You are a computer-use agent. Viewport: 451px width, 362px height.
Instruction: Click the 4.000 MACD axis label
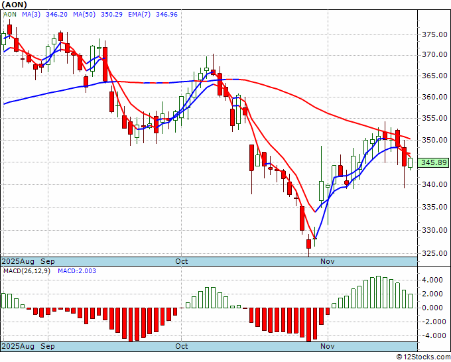[432, 280]
